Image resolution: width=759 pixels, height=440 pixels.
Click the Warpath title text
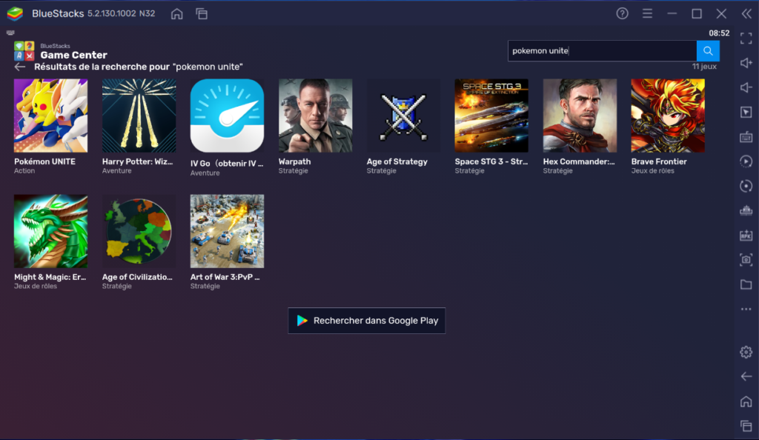point(294,161)
